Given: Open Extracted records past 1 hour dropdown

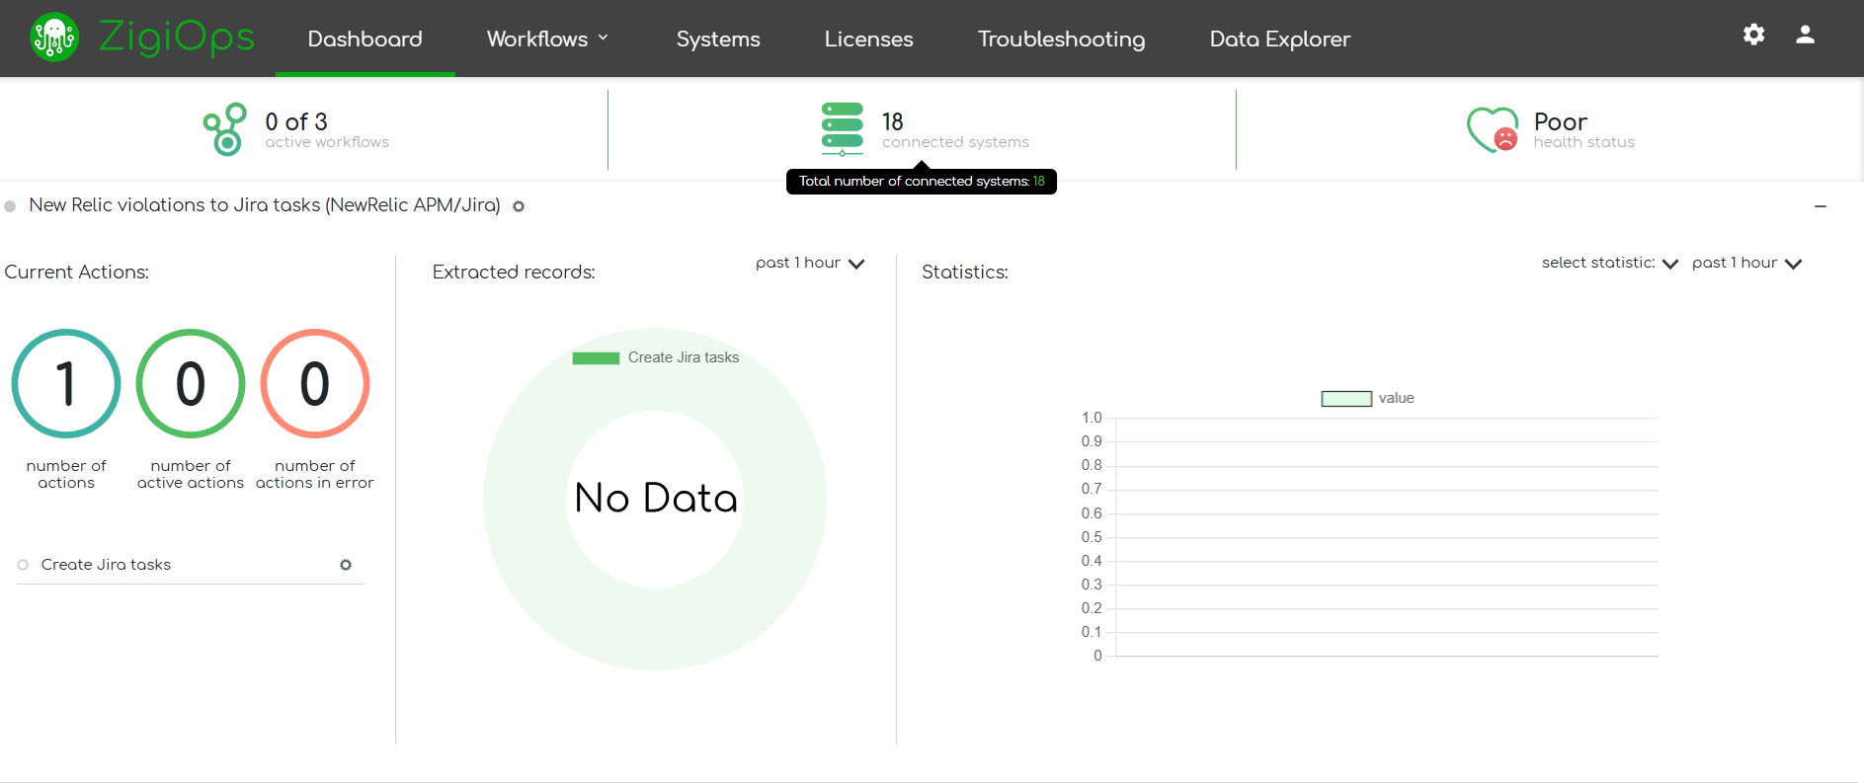Looking at the screenshot, I should tap(810, 263).
